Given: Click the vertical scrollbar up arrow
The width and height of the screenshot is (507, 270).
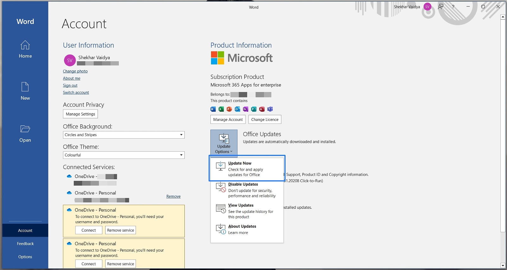Looking at the screenshot, I should [503, 17].
